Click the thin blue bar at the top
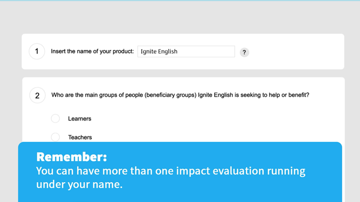 pos(180,0)
